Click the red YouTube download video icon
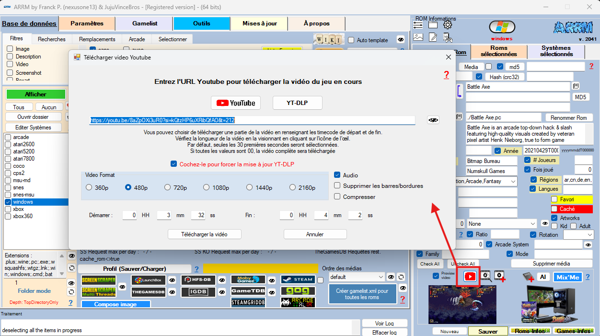The width and height of the screenshot is (600, 336). 470,276
